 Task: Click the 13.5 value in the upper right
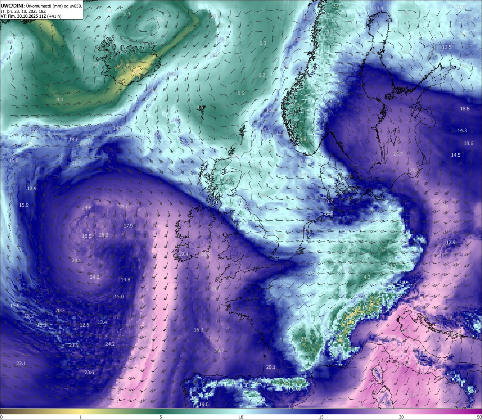click(x=447, y=47)
